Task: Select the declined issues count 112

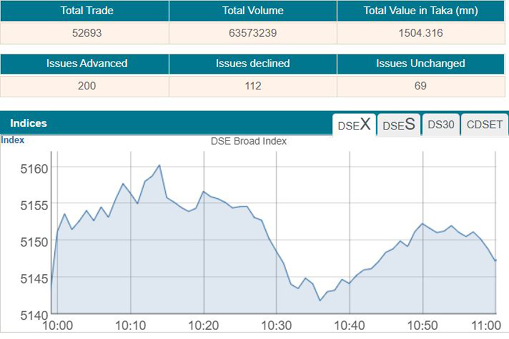Action: coord(253,86)
